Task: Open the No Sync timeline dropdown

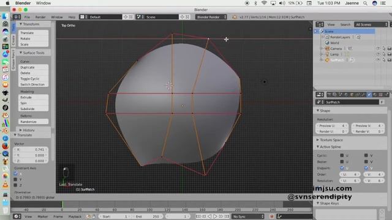Action: [x=247, y=216]
